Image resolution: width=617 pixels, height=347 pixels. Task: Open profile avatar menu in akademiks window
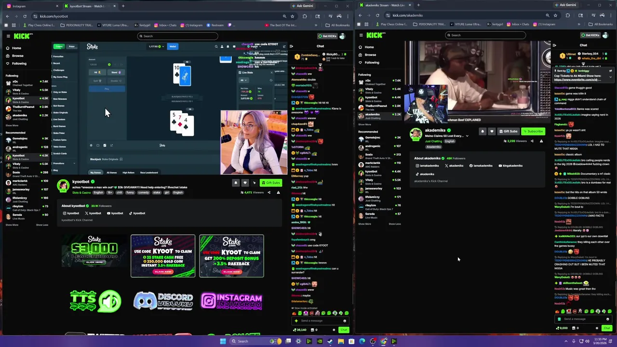(x=604, y=35)
